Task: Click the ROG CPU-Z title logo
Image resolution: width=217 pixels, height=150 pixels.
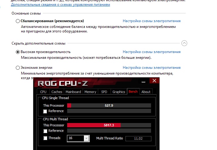Action: point(63,83)
